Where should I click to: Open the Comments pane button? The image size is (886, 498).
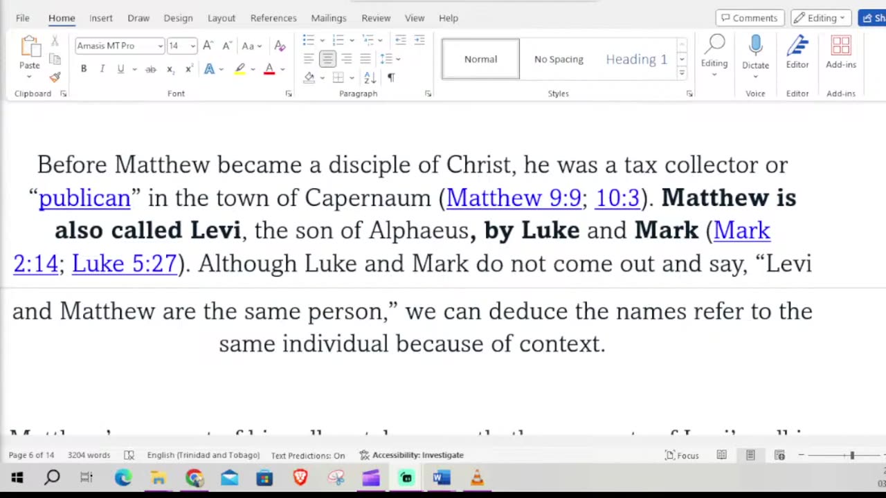[750, 18]
